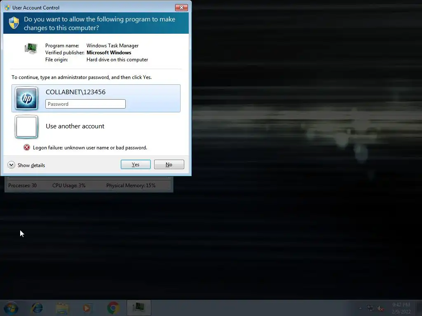Screen dimensions: 422x316
Task: Open Windows Explorer folder from taskbar
Action: click(x=62, y=308)
